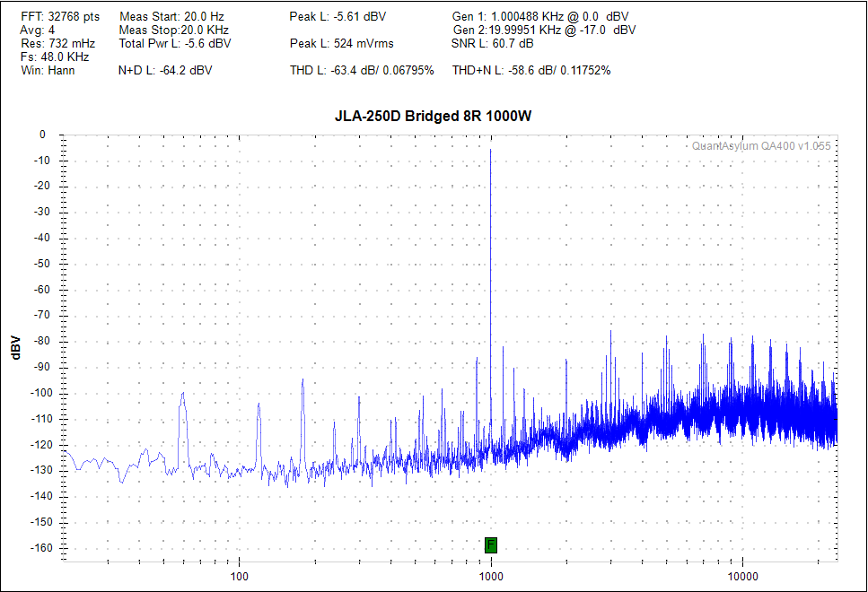Click the 0 y-axis tick label
Screen dimensions: 868x592
tap(42, 135)
